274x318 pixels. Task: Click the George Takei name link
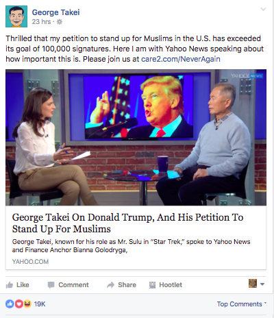click(55, 12)
